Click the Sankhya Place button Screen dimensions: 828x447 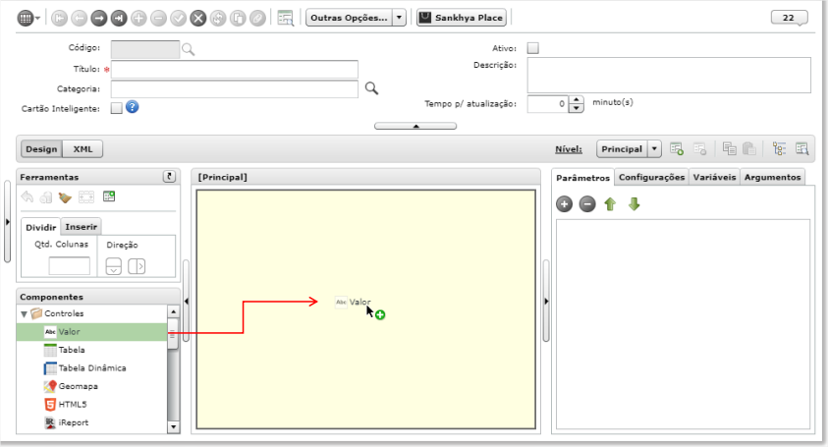[462, 18]
